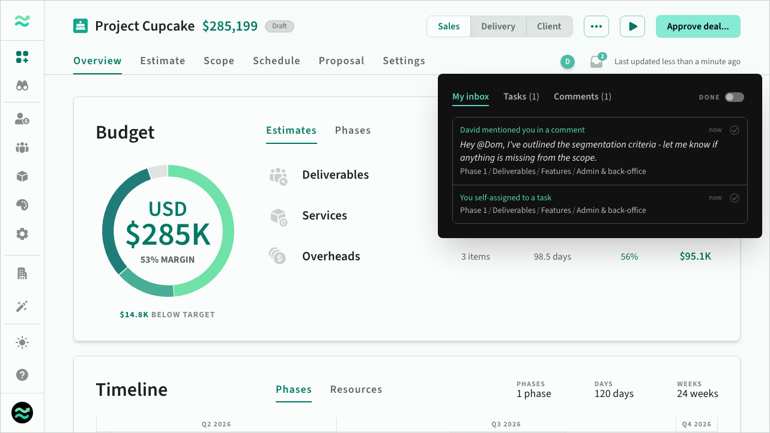
Task: Click the play presentation button
Action: coord(632,26)
